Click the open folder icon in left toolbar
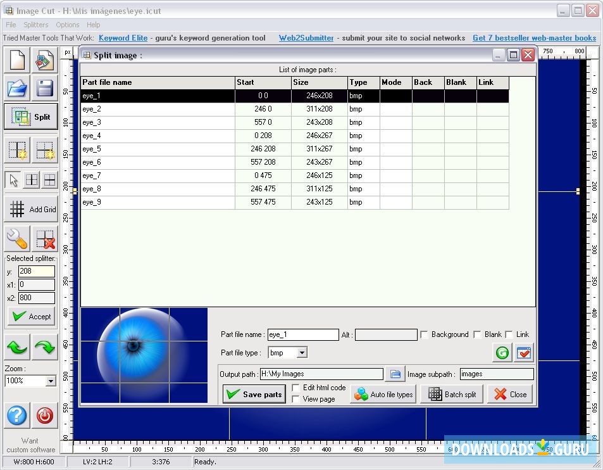This screenshot has height=470, width=603. pyautogui.click(x=17, y=89)
